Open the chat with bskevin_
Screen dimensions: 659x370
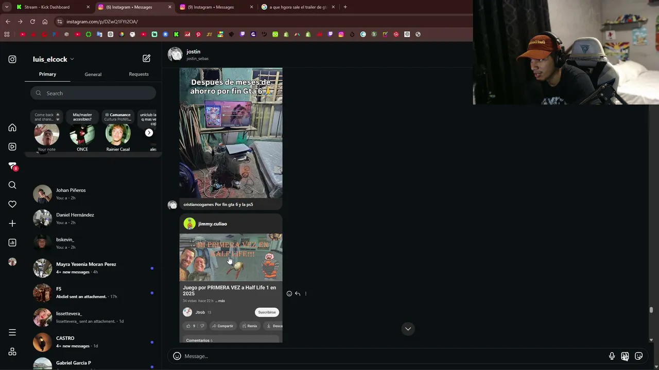point(93,243)
